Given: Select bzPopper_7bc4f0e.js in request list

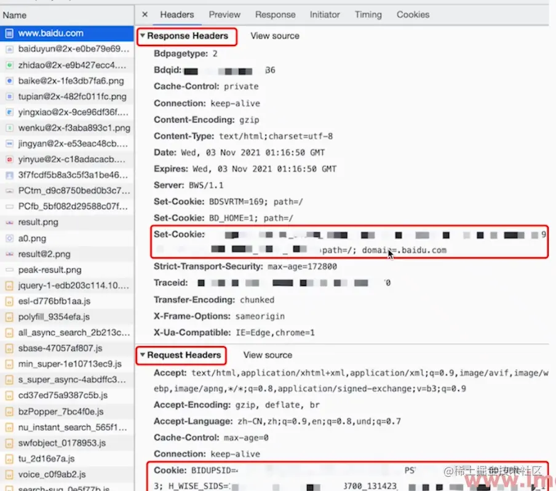Looking at the screenshot, I should (x=67, y=412).
